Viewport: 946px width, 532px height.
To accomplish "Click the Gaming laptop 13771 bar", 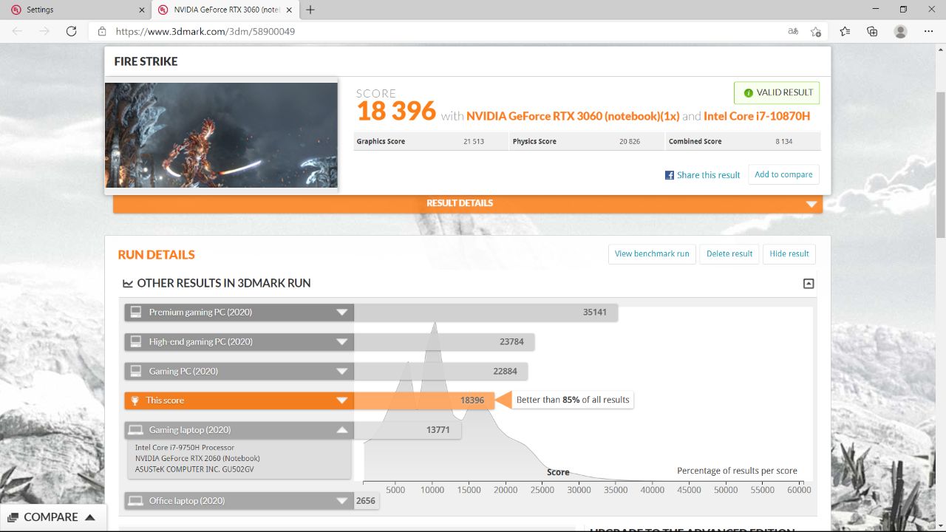I will pyautogui.click(x=407, y=430).
